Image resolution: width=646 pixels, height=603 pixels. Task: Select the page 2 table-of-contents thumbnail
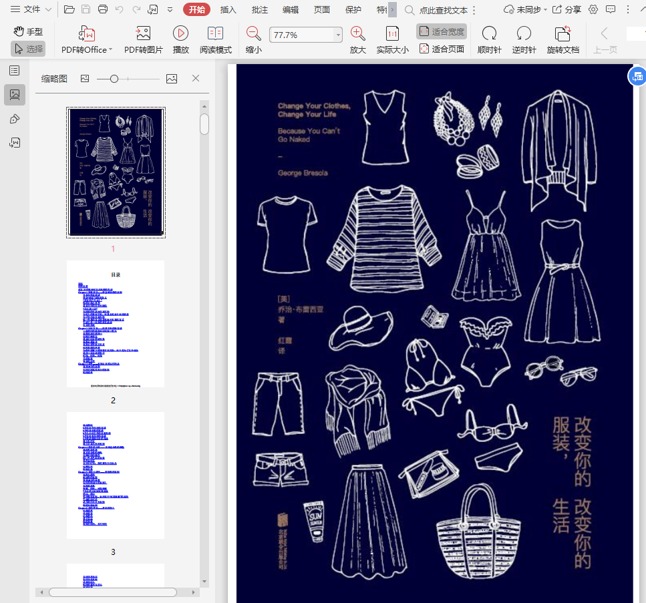coord(116,324)
